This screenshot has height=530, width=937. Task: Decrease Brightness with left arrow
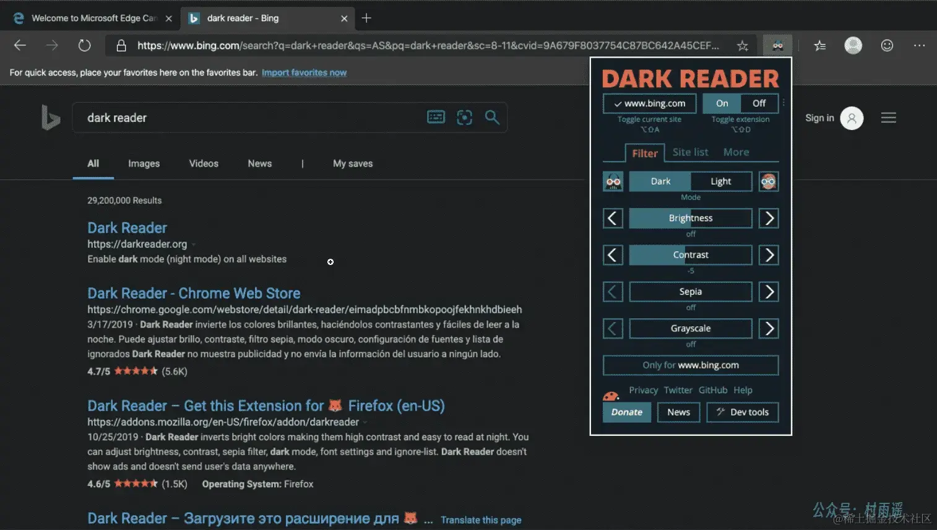tap(613, 218)
